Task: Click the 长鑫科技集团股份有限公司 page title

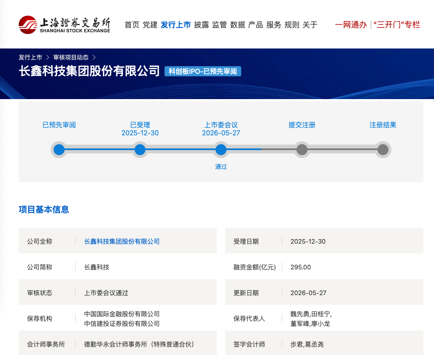Action: tap(89, 71)
